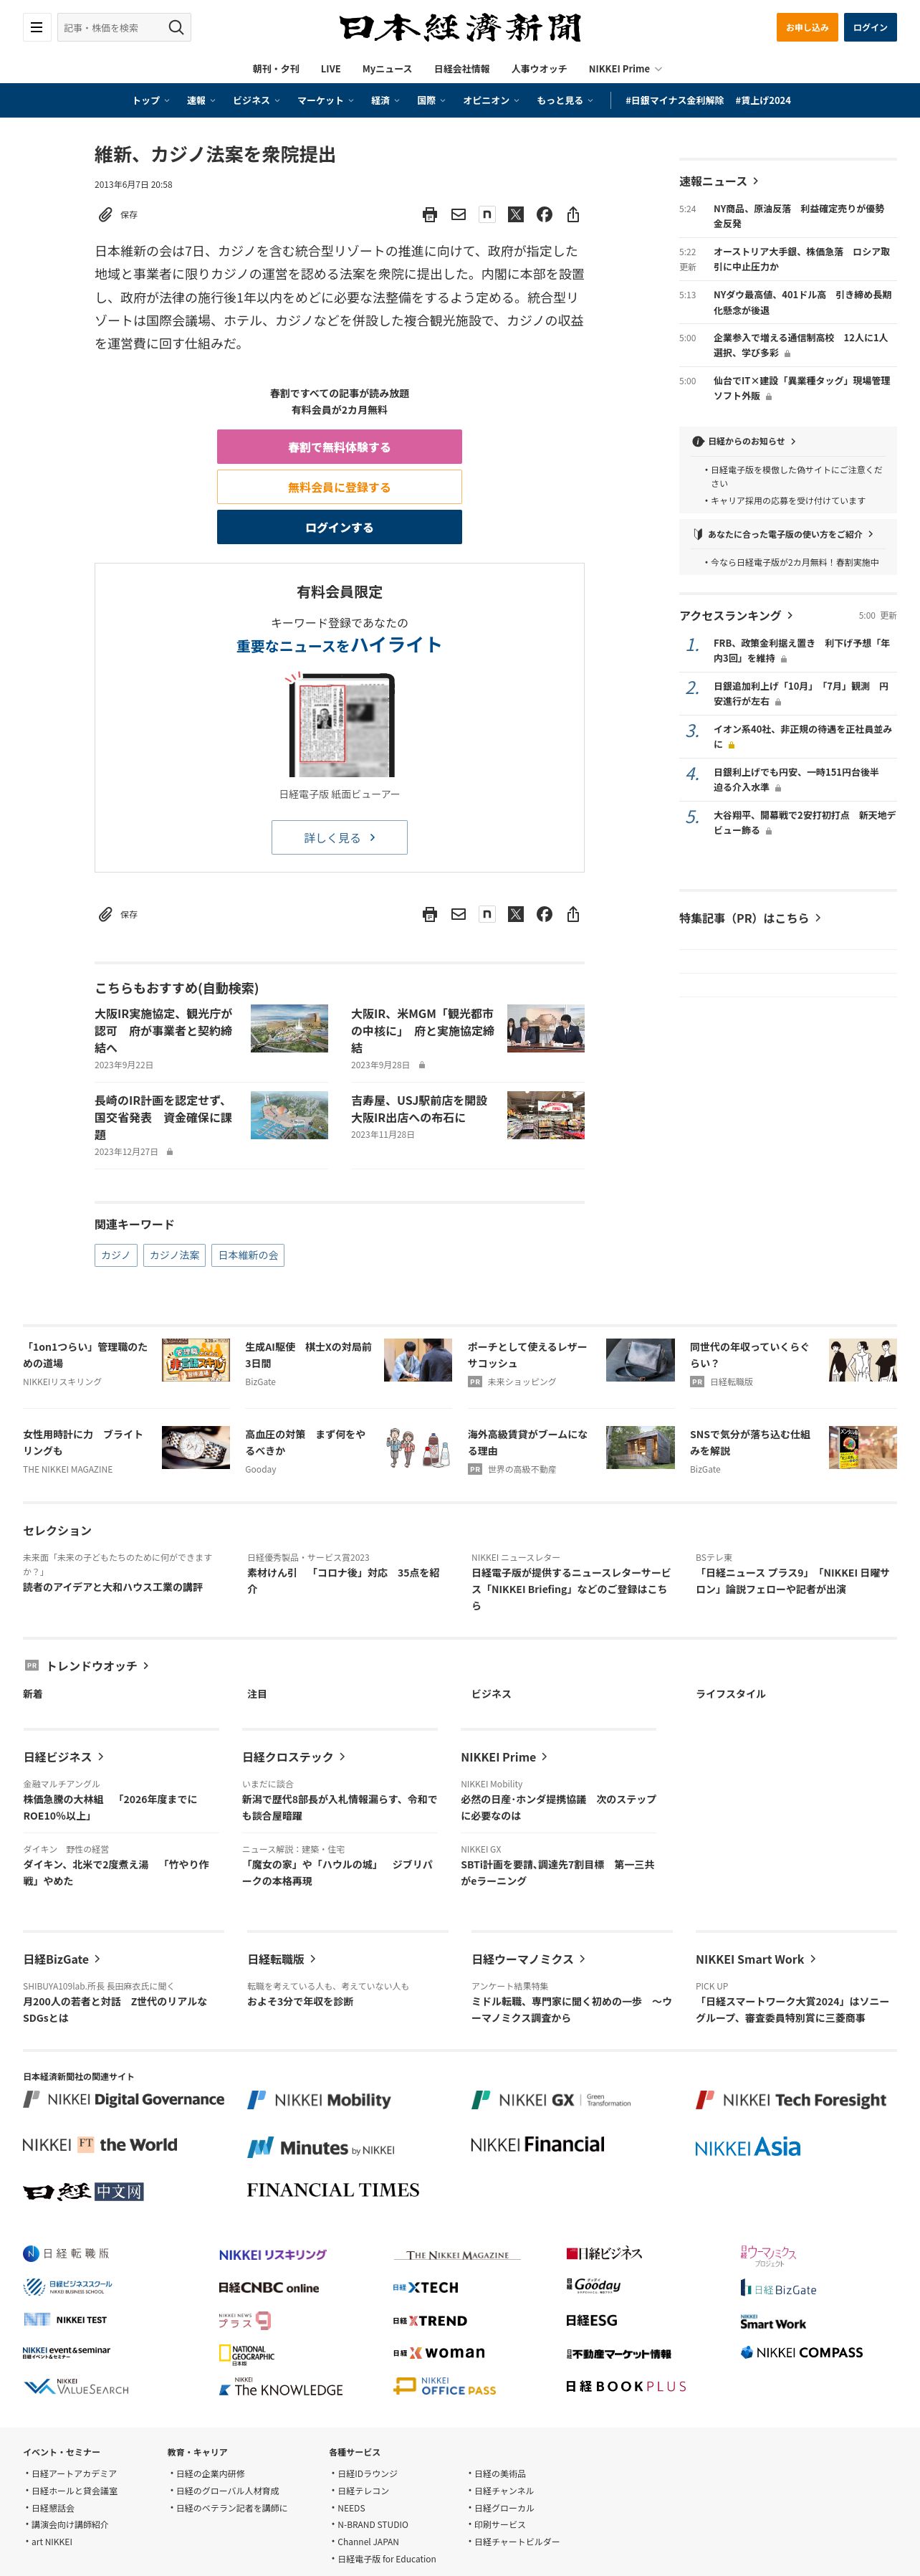Screen dimensions: 920x2576
Task: Open the LIVE menu item
Action: [330, 69]
